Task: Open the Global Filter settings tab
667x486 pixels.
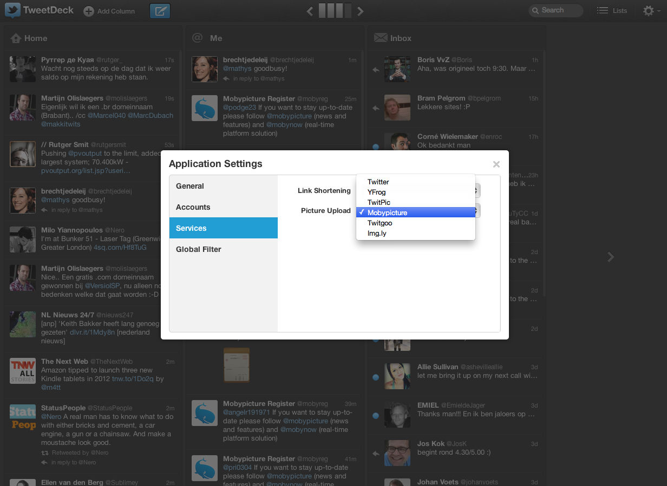Action: 198,249
